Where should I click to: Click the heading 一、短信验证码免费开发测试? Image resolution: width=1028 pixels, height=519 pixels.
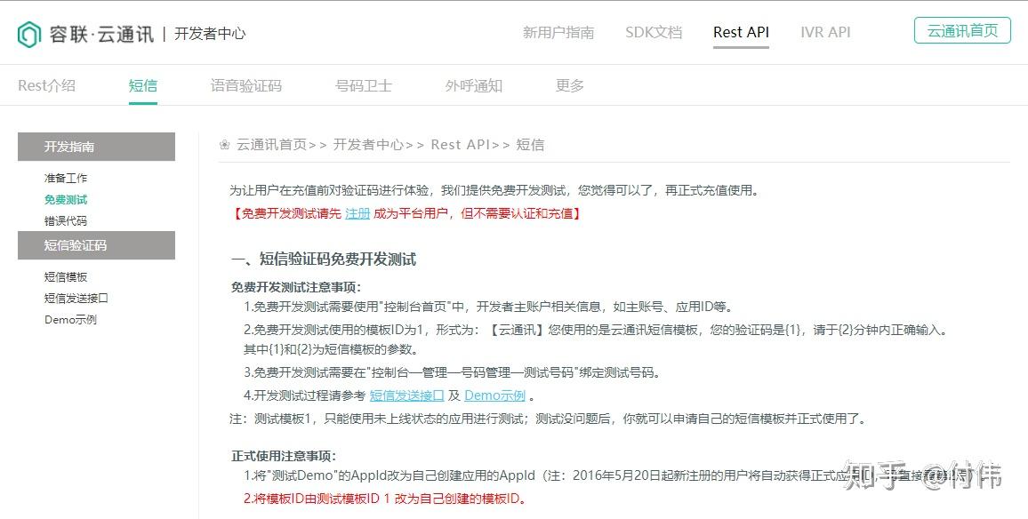[324, 259]
